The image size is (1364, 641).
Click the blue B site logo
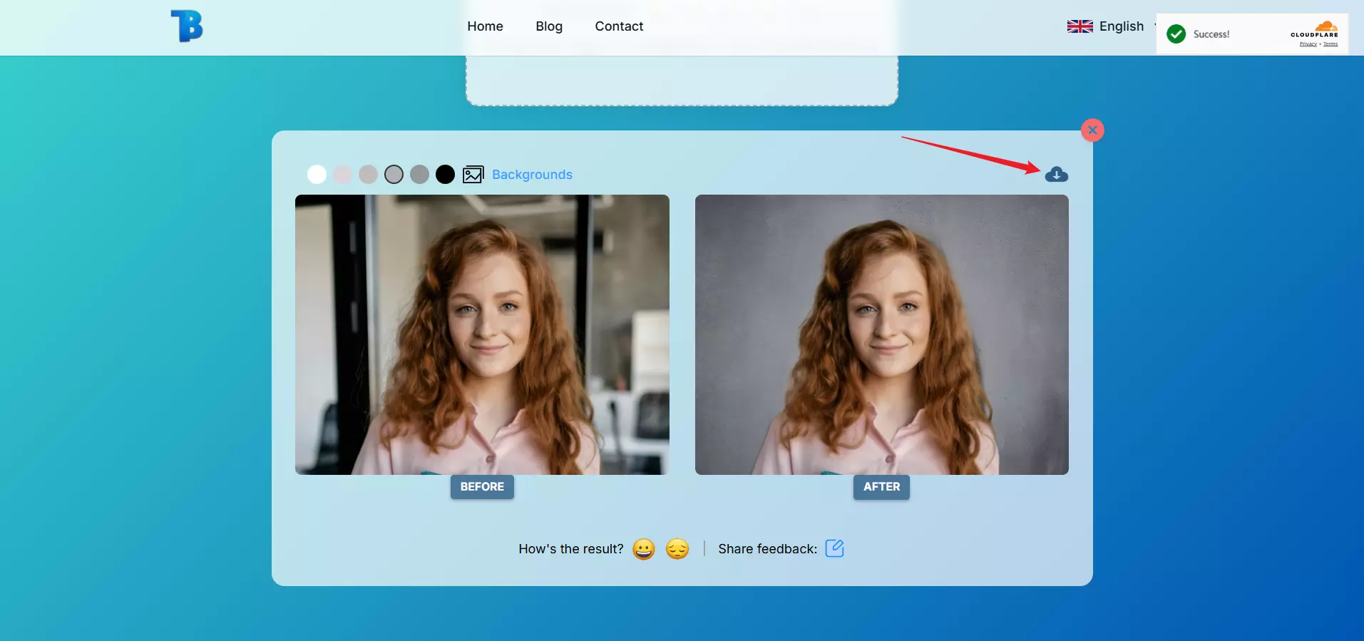pos(187,26)
